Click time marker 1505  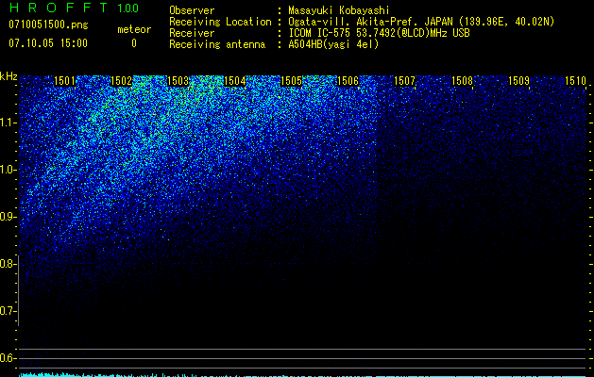(x=291, y=81)
